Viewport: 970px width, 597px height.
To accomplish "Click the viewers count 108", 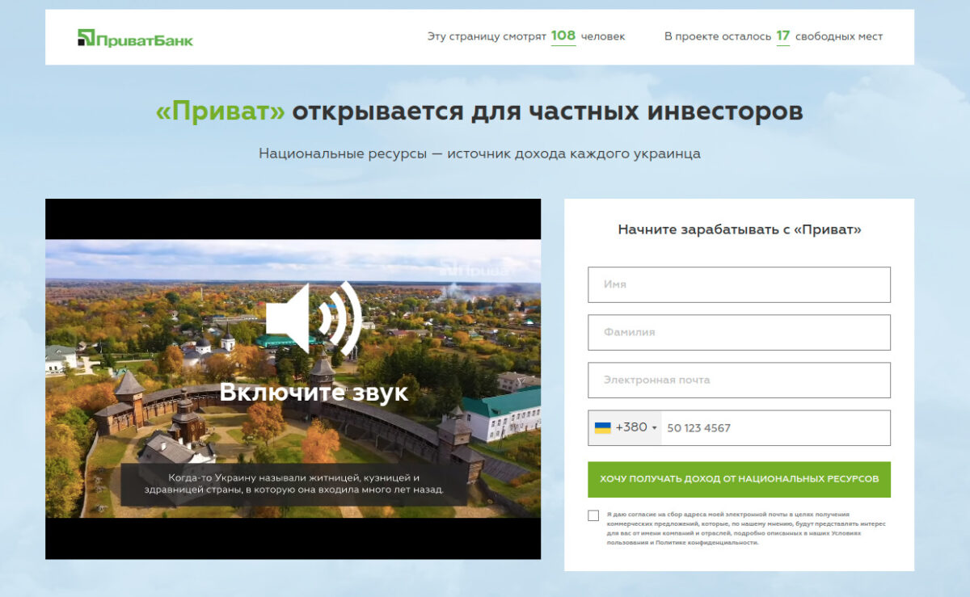I will point(563,36).
